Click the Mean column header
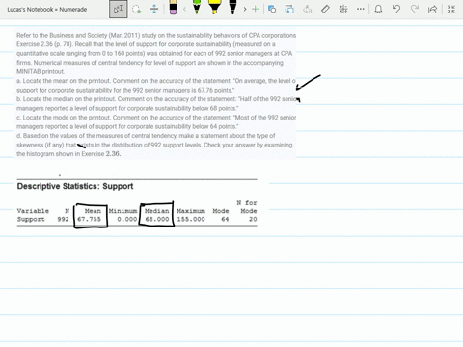The image size is (463, 347). pos(93,211)
